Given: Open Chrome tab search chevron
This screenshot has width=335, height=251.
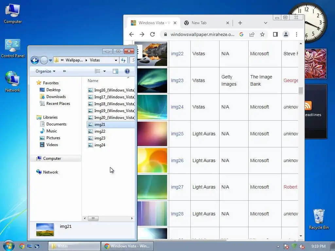Looking at the screenshot, I should (x=265, y=23).
